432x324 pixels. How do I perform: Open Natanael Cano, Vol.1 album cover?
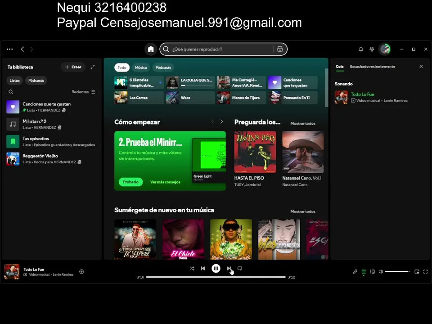pos(303,152)
